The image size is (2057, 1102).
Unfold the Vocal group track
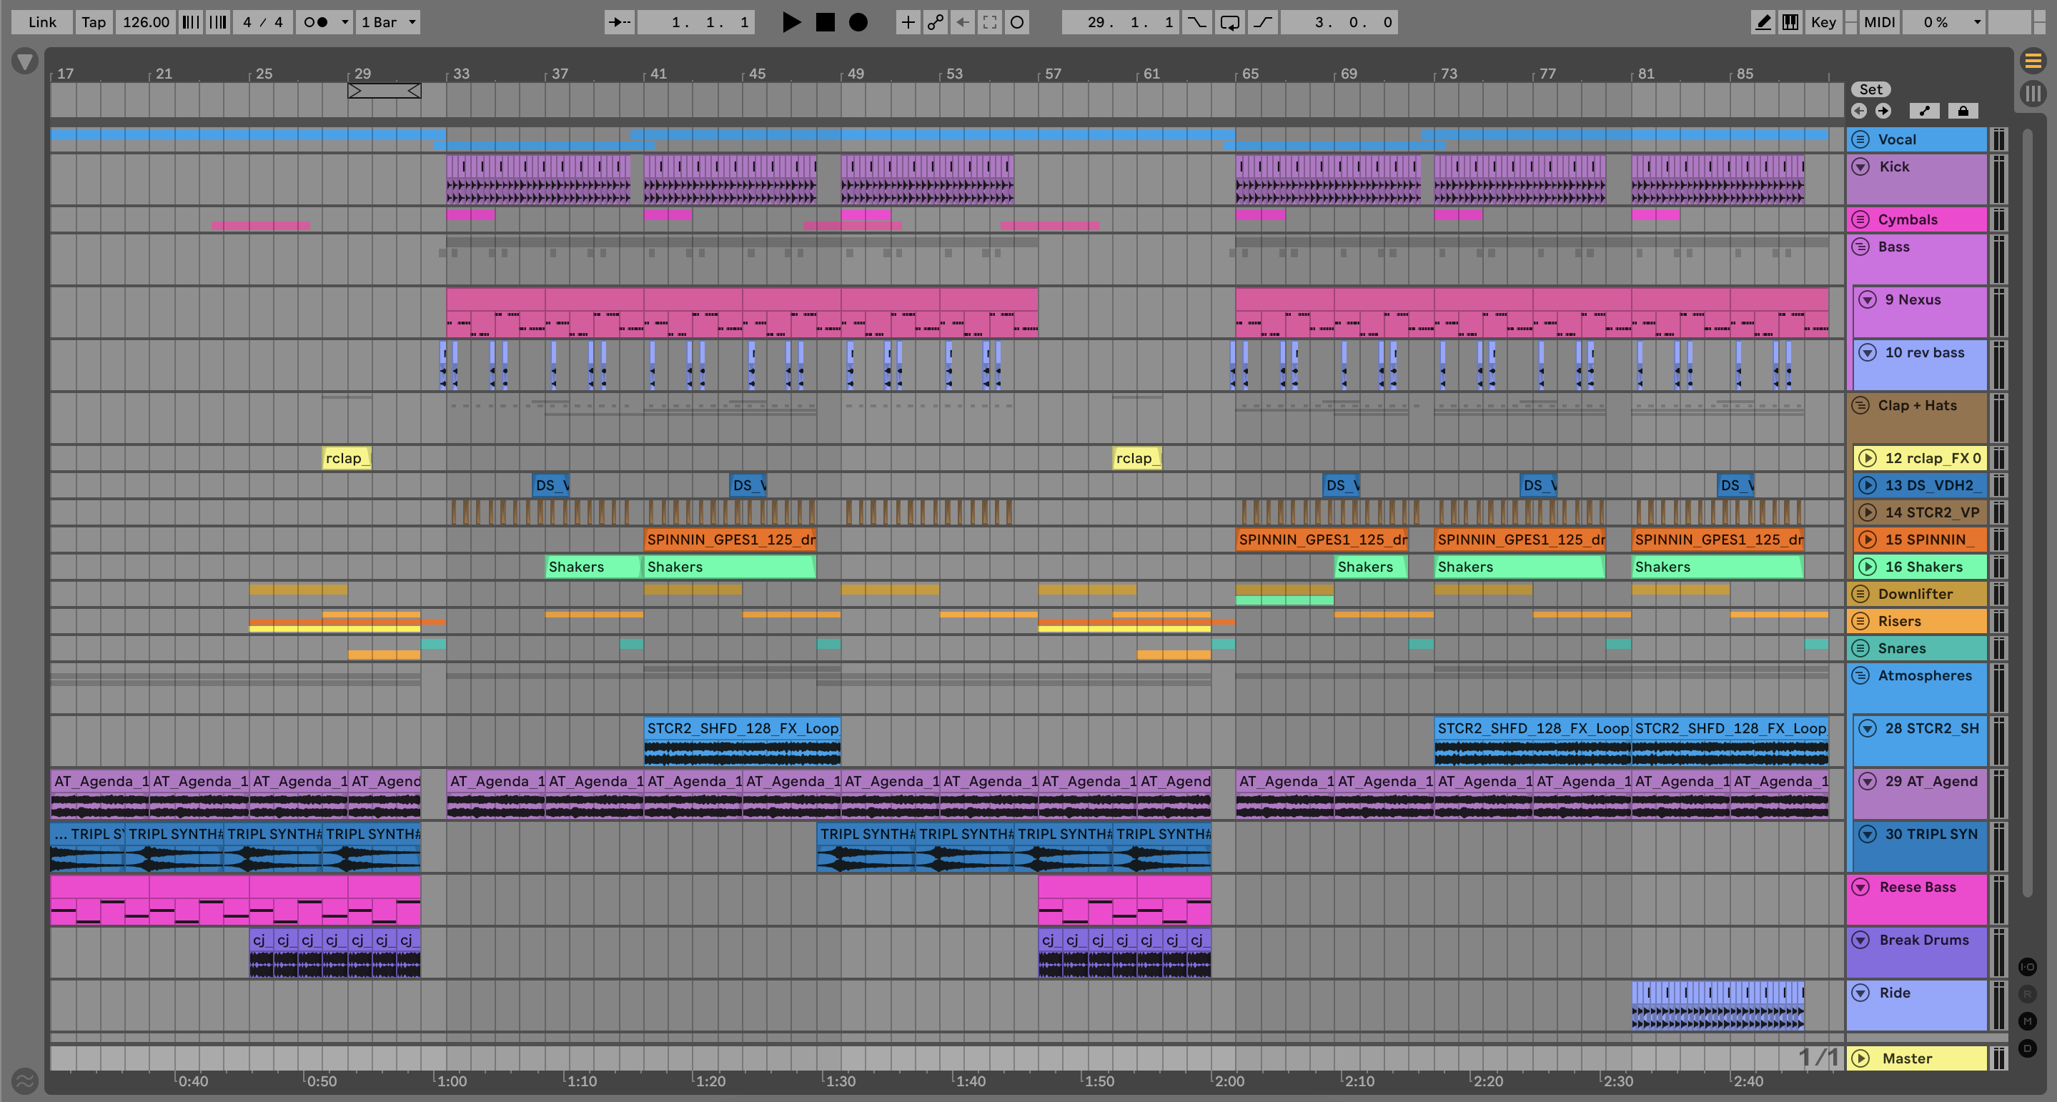pyautogui.click(x=1860, y=139)
